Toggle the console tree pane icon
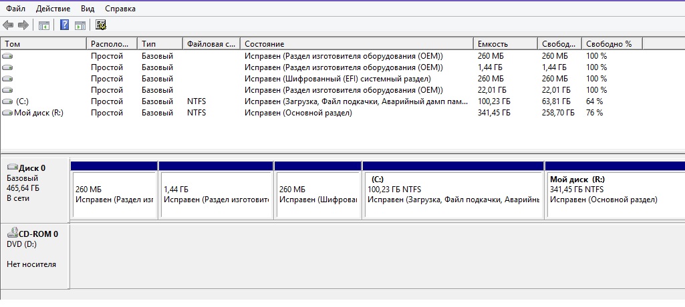 tap(44, 25)
